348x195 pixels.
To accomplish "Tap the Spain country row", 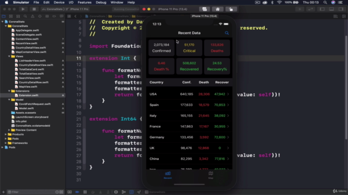I will [x=189, y=105].
